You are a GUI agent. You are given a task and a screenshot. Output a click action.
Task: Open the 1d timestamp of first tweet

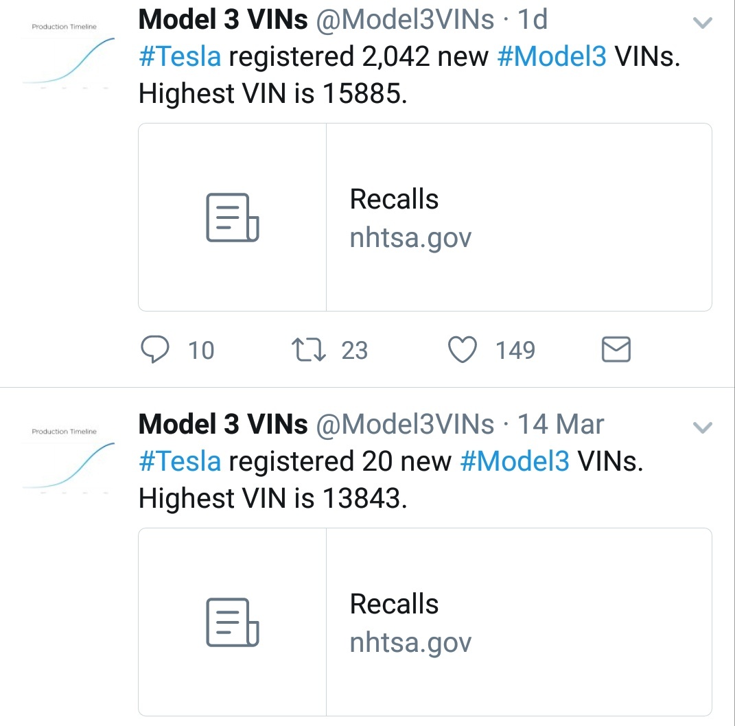pos(532,20)
